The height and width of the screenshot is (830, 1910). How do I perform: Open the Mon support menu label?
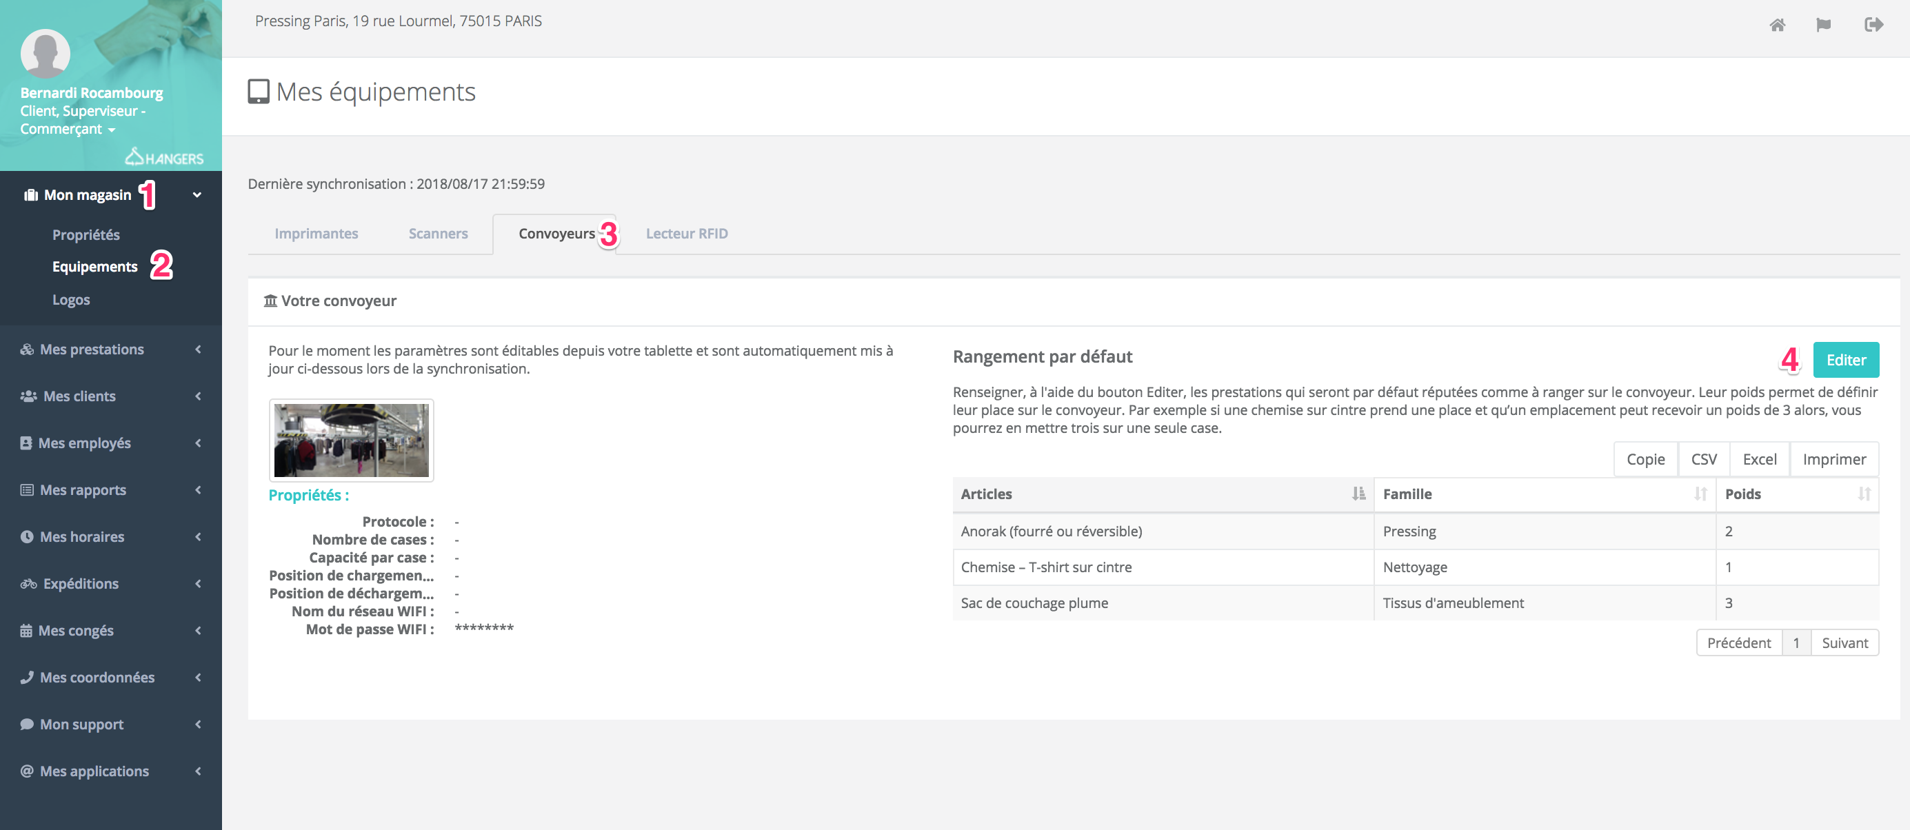pos(81,724)
